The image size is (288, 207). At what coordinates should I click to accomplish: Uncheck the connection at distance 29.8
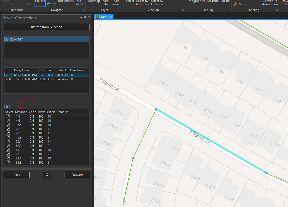8,129
